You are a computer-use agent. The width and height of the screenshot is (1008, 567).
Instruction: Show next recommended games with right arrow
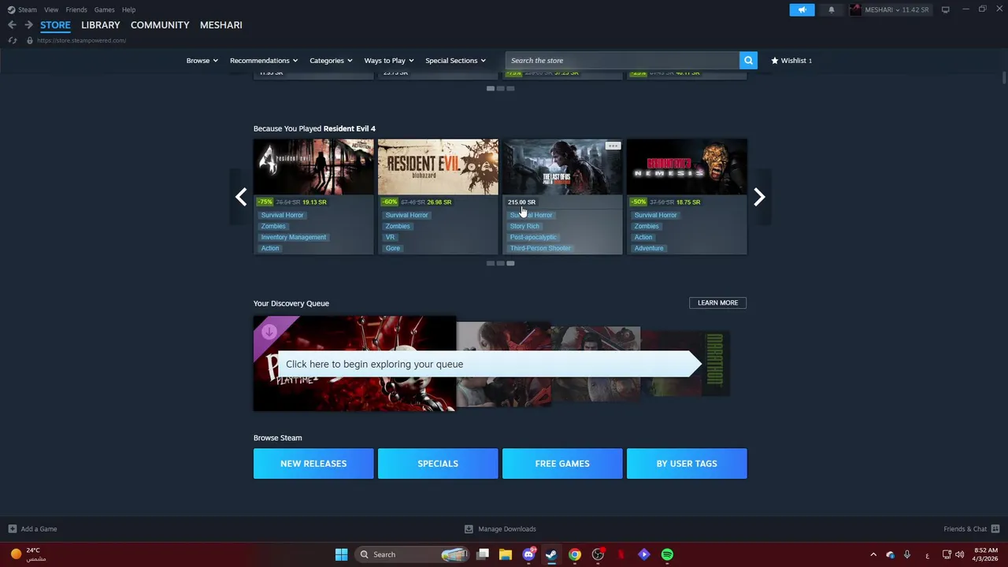[x=759, y=197]
